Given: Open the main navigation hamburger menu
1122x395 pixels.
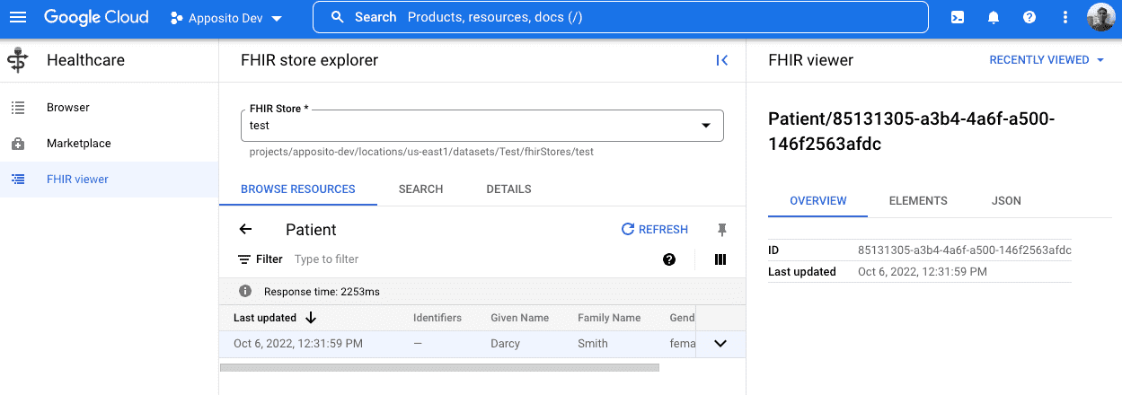Looking at the screenshot, I should [x=18, y=17].
